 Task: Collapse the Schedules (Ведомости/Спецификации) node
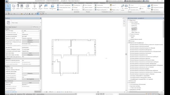tap(128, 43)
